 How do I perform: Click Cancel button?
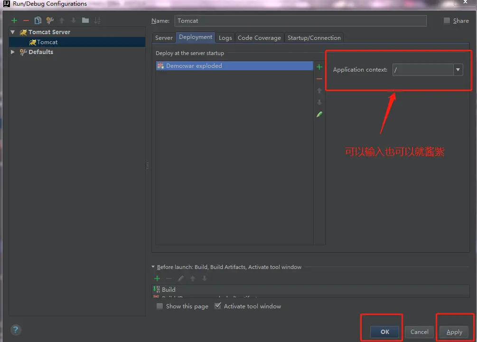coord(419,332)
